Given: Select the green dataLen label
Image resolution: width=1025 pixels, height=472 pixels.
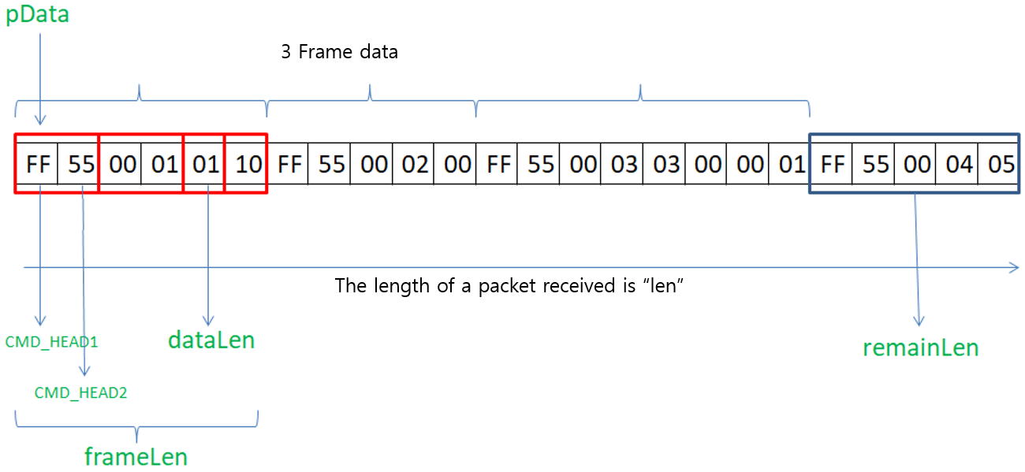Looking at the screenshot, I should 211,340.
